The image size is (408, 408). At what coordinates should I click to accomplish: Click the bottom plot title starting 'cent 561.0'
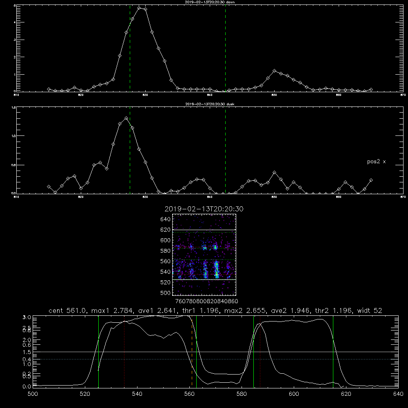[x=215, y=310]
